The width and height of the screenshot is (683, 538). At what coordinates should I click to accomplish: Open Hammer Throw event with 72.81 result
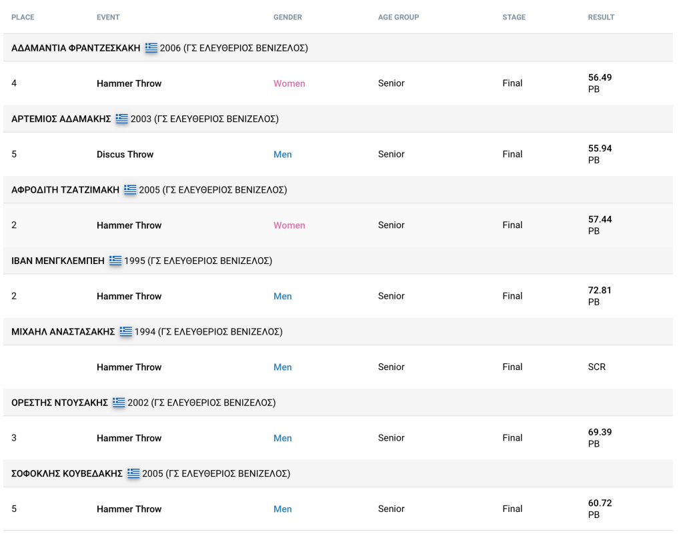129,296
